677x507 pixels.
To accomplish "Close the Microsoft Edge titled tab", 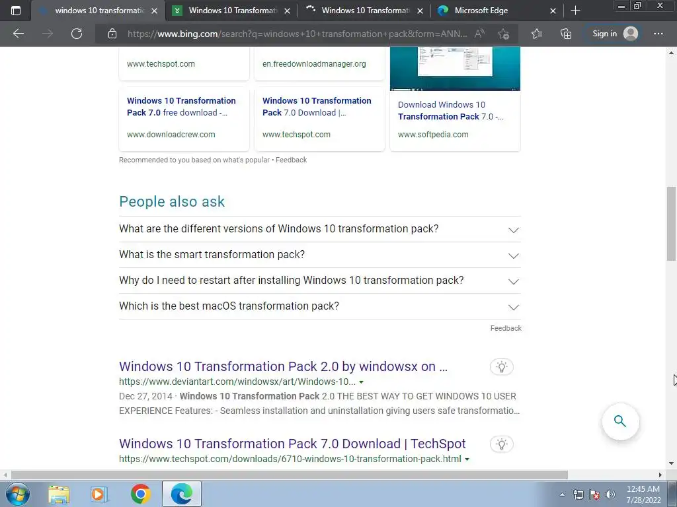I will (x=553, y=11).
